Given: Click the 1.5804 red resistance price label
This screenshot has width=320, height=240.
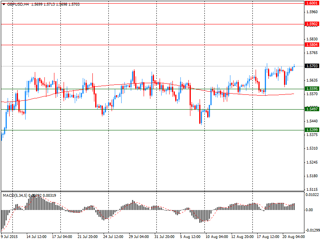Looking at the screenshot, I should (x=312, y=45).
